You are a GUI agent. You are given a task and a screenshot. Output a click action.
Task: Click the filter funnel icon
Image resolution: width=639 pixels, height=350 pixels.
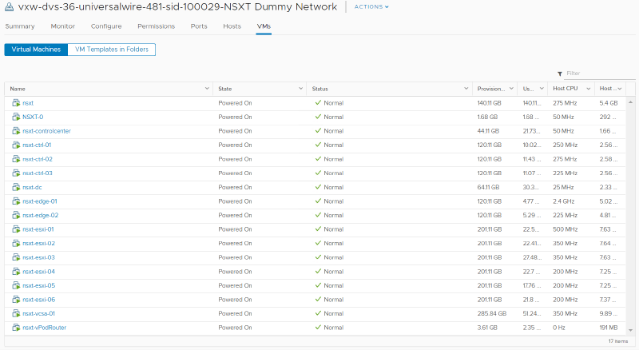(x=560, y=74)
